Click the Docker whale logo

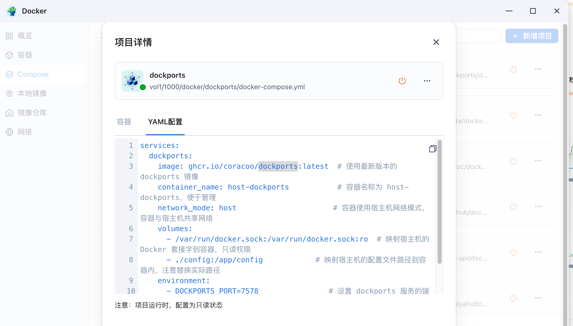[x=11, y=11]
